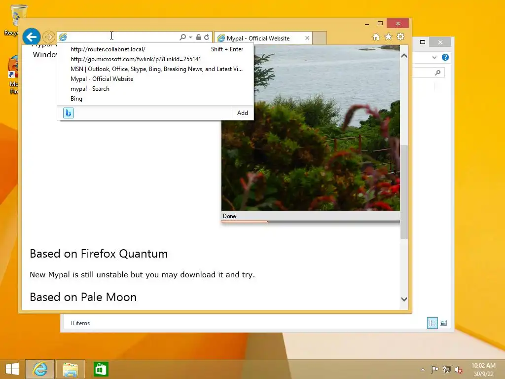Expand the ribbon chevron in Explorer window
Viewport: 505px width, 379px height.
[x=434, y=57]
